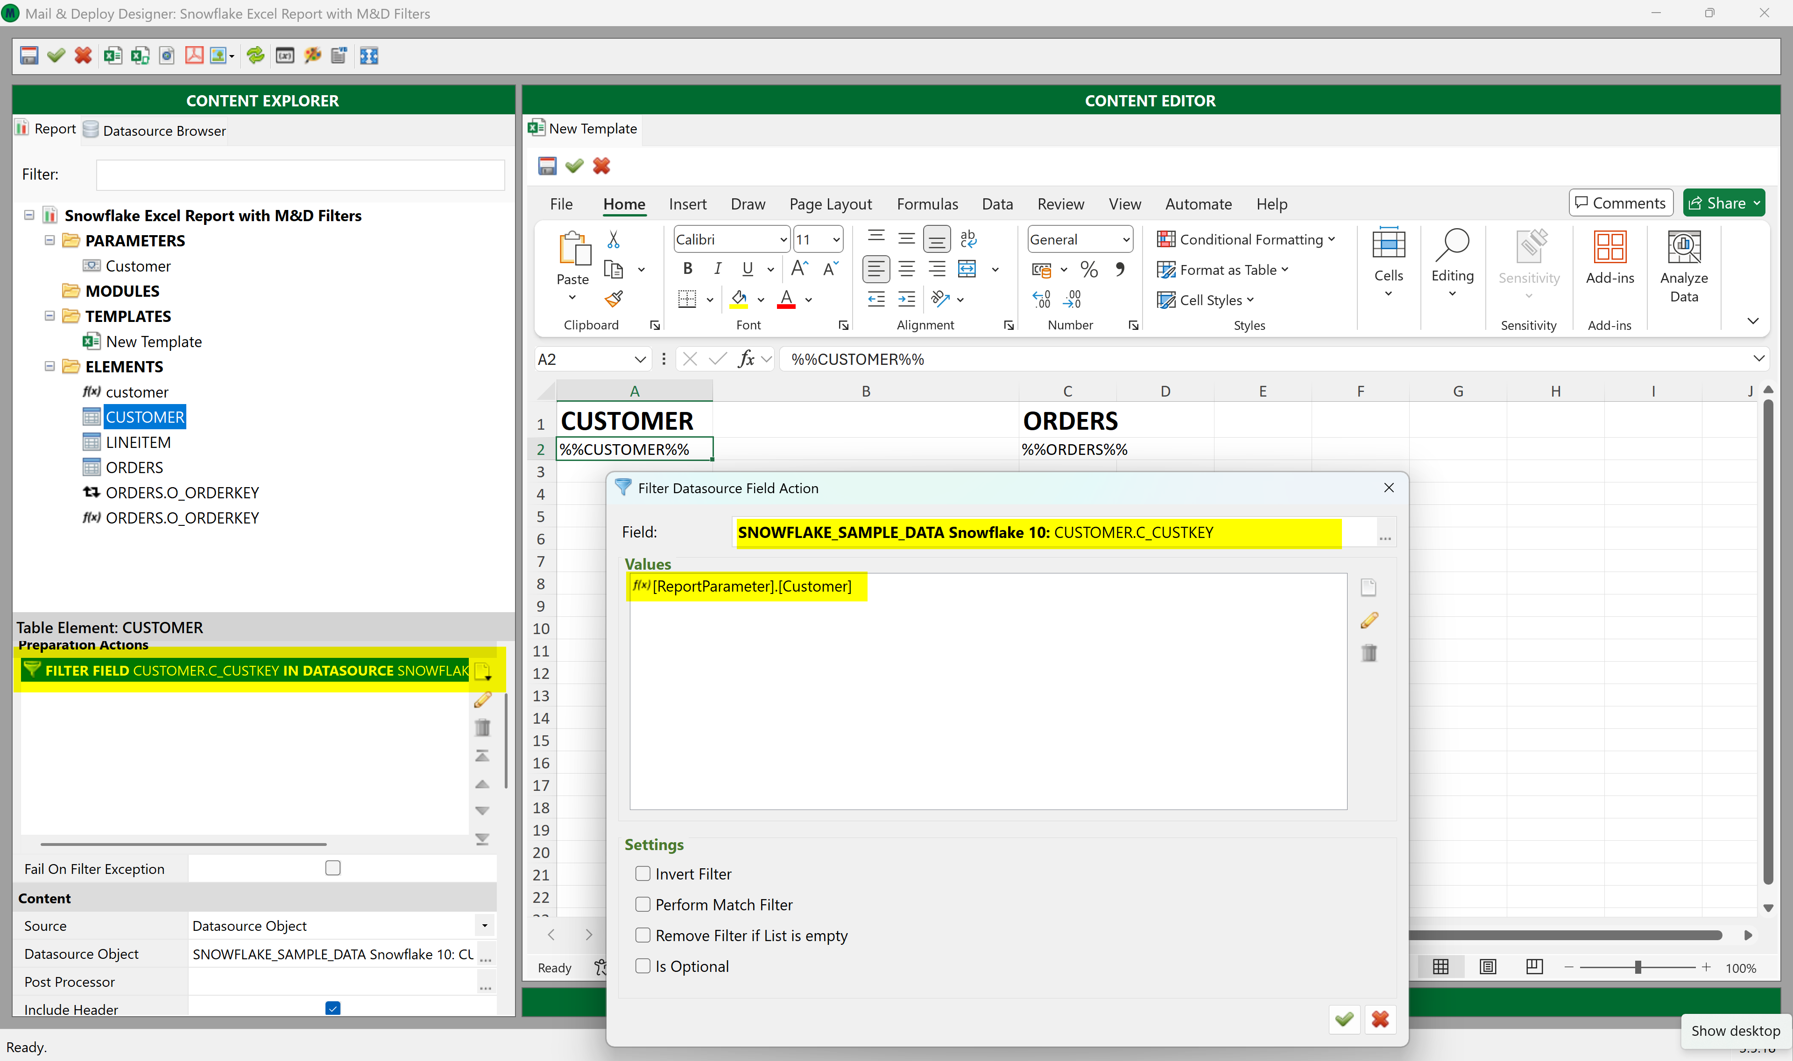Image resolution: width=1793 pixels, height=1061 pixels.
Task: Select the LINEITEM table element
Action: point(138,443)
